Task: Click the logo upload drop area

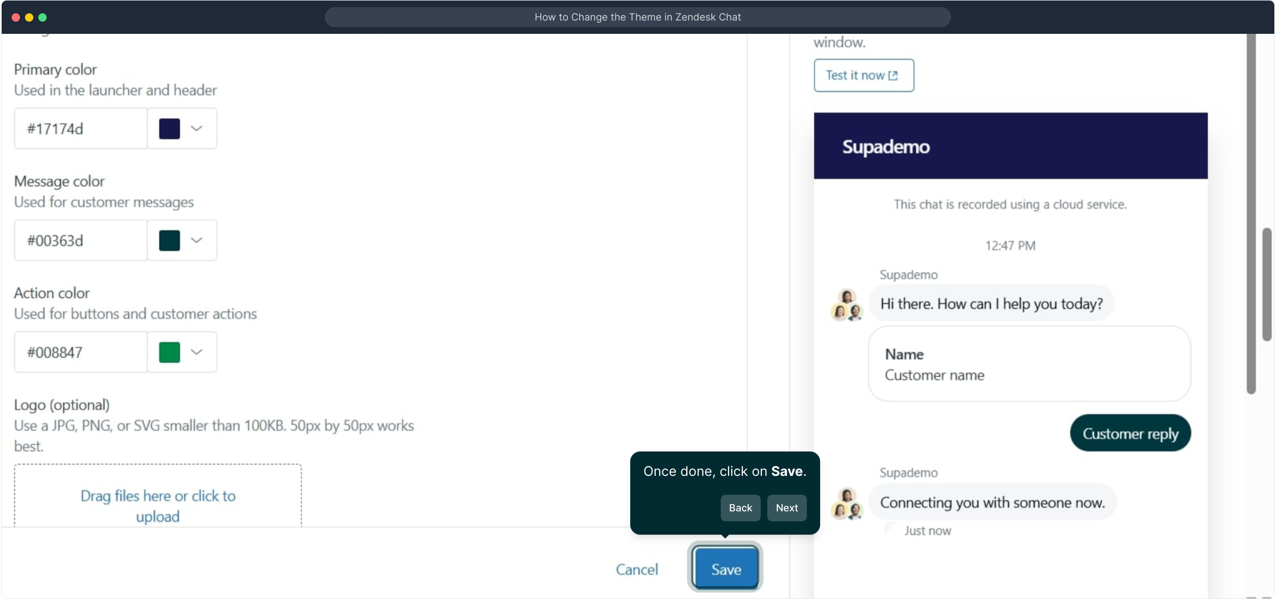Action: click(158, 496)
